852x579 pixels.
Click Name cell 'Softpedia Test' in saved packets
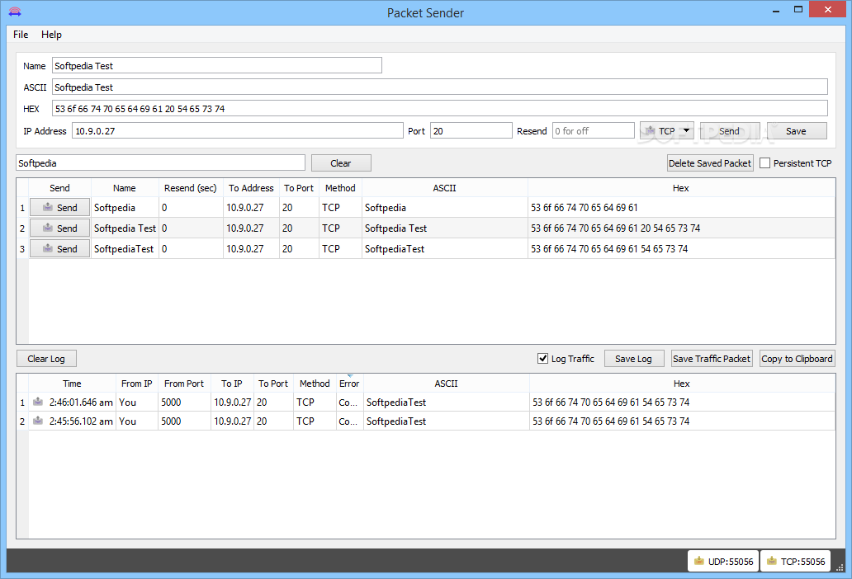point(125,228)
